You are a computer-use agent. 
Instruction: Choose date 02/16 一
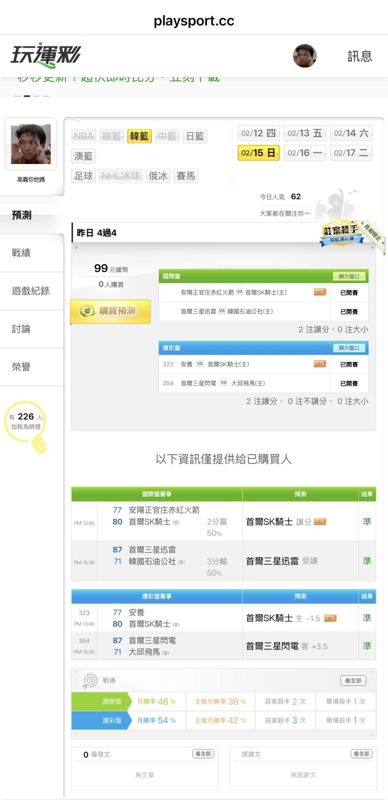(305, 153)
